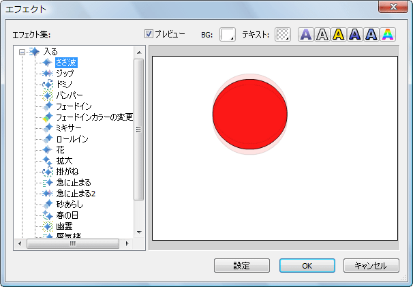Select the さざ波 effect
The width and height of the screenshot is (413, 287).
click(66, 63)
